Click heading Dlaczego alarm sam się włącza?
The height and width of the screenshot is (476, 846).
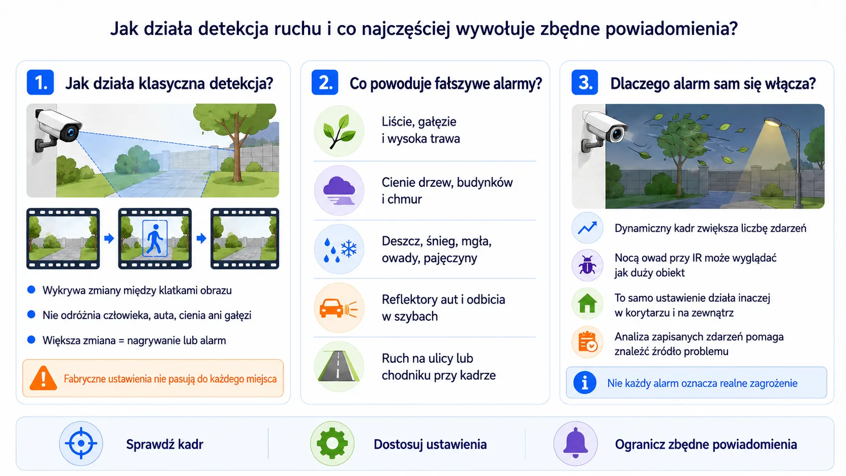coord(713,83)
